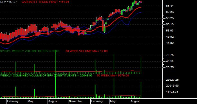Select the 56.13 price axis value
The width and height of the screenshot is (197, 104).
coord(170,24)
